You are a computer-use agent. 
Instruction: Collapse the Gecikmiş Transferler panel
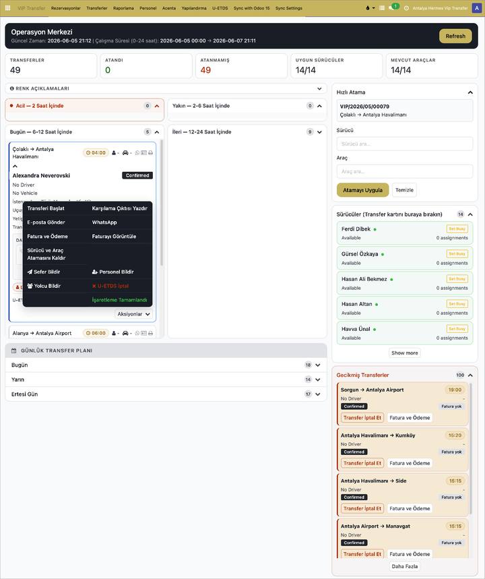click(470, 375)
